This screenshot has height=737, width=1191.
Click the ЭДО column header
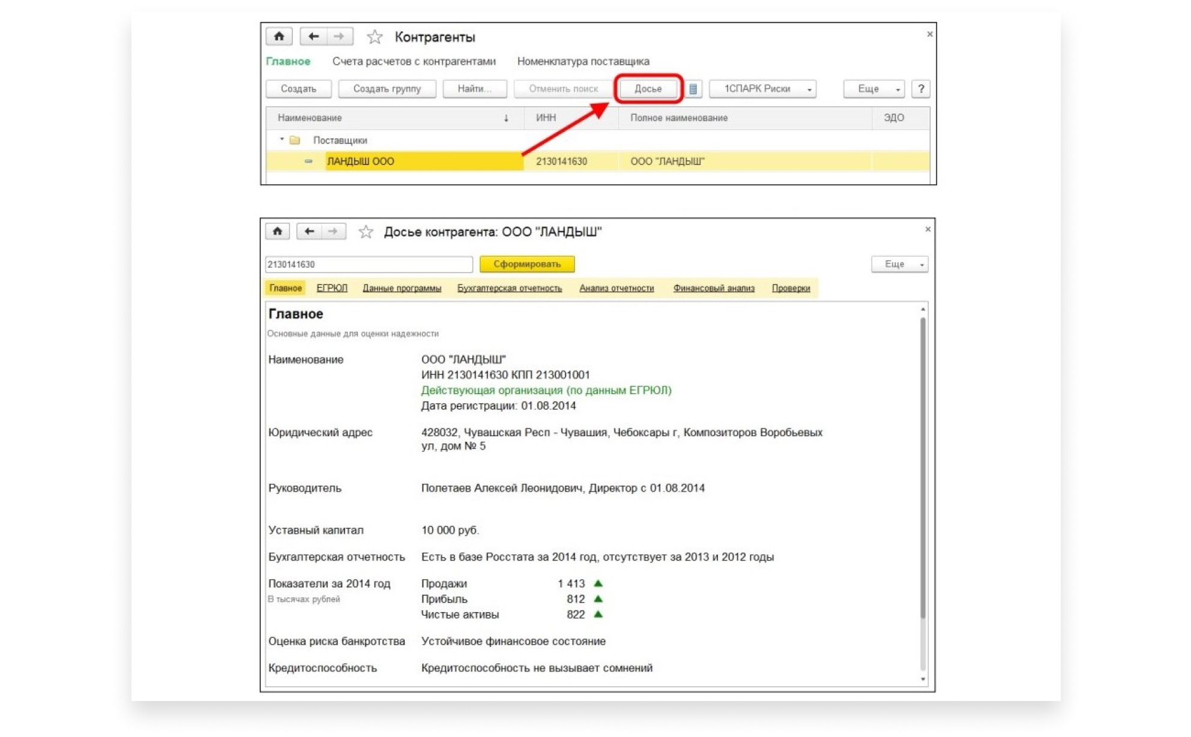900,118
